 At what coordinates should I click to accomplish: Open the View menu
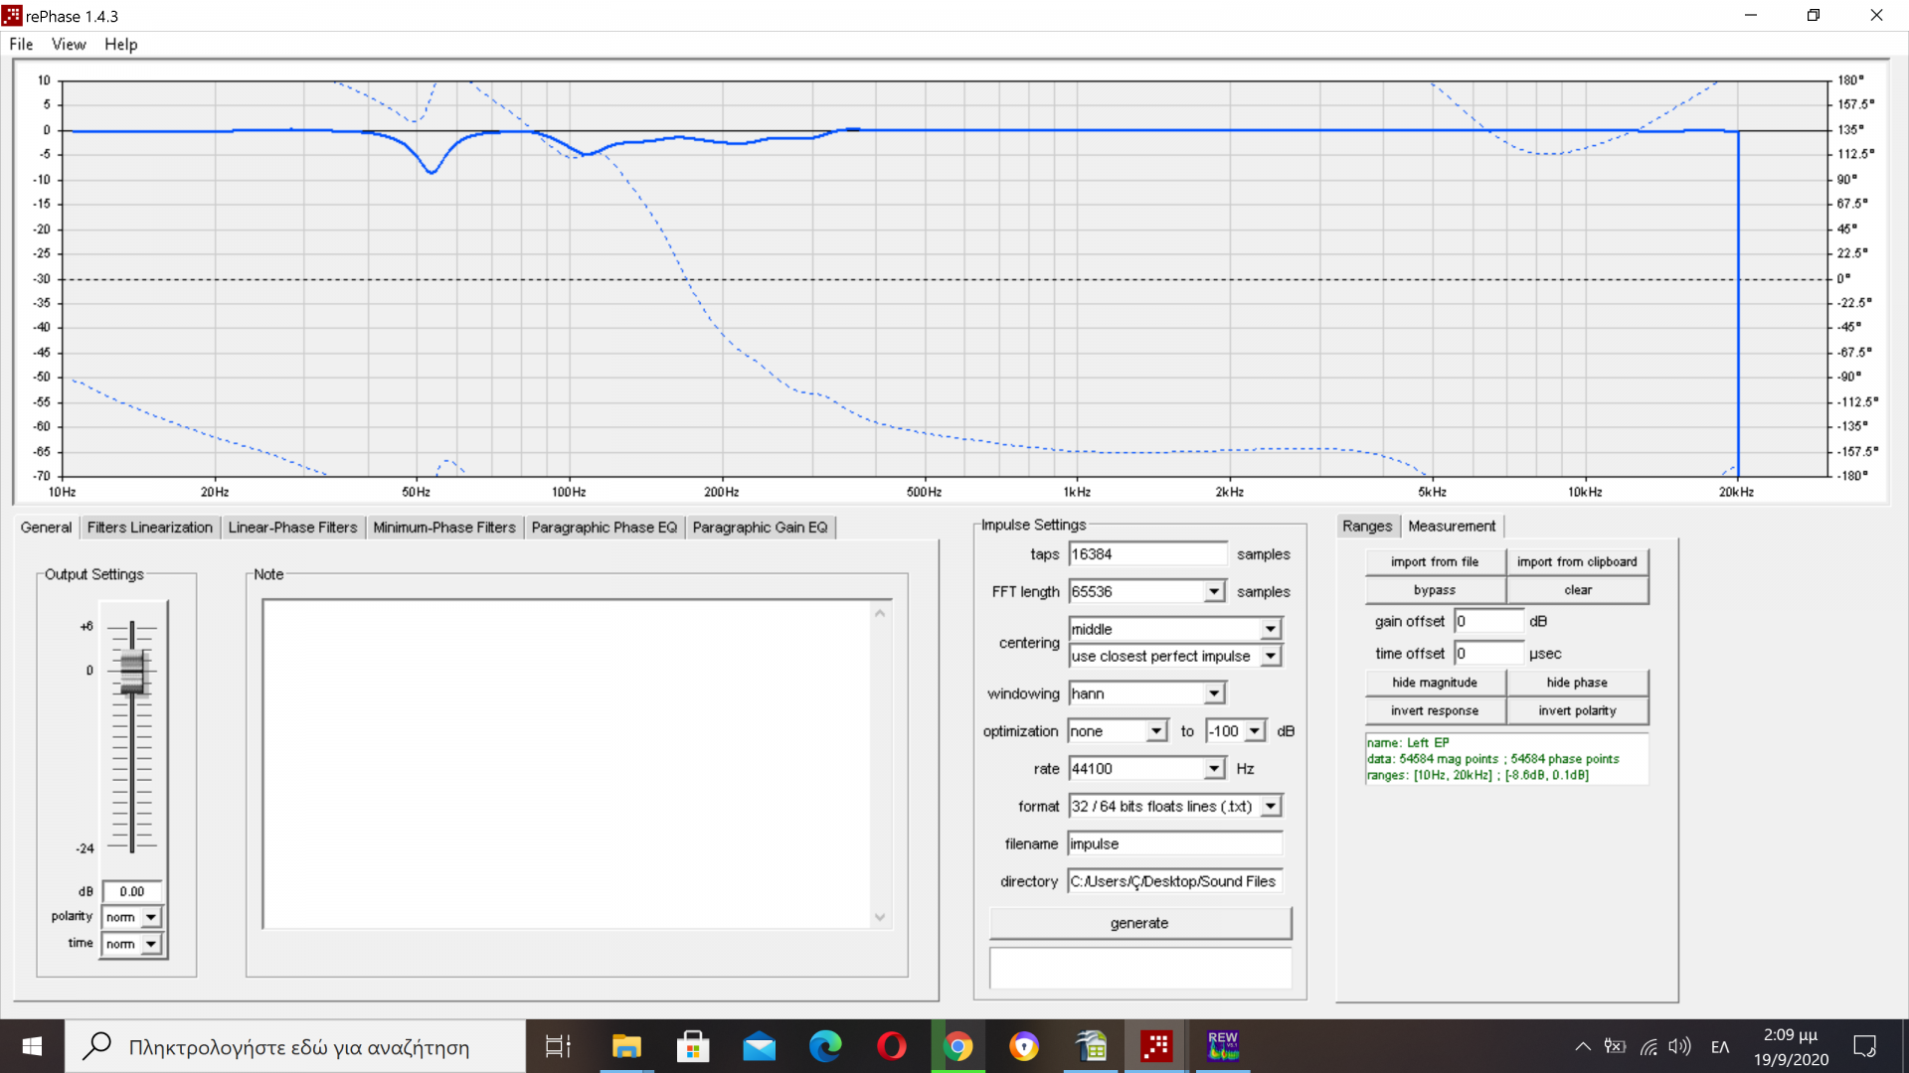pos(69,44)
